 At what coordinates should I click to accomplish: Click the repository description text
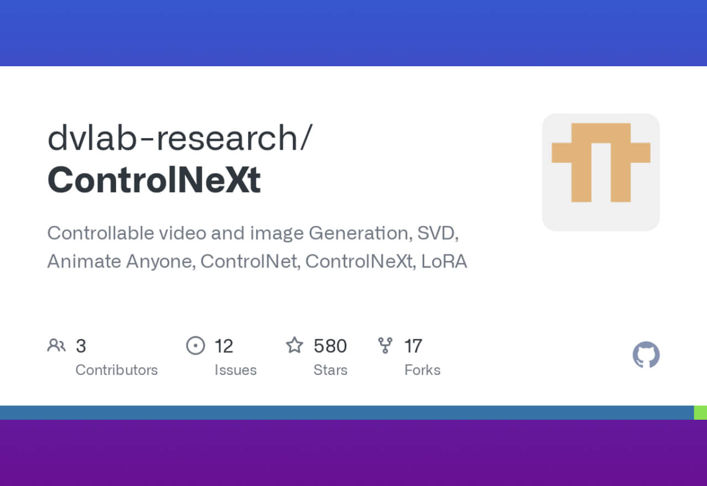coord(256,247)
